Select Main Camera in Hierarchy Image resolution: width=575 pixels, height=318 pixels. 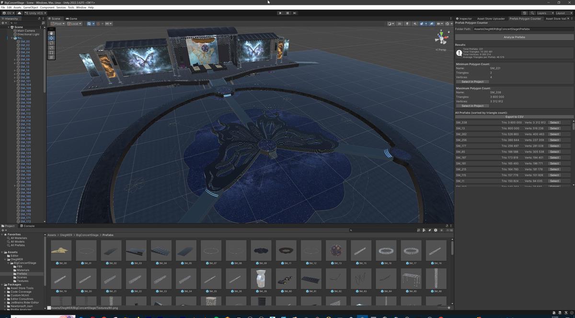(26, 31)
